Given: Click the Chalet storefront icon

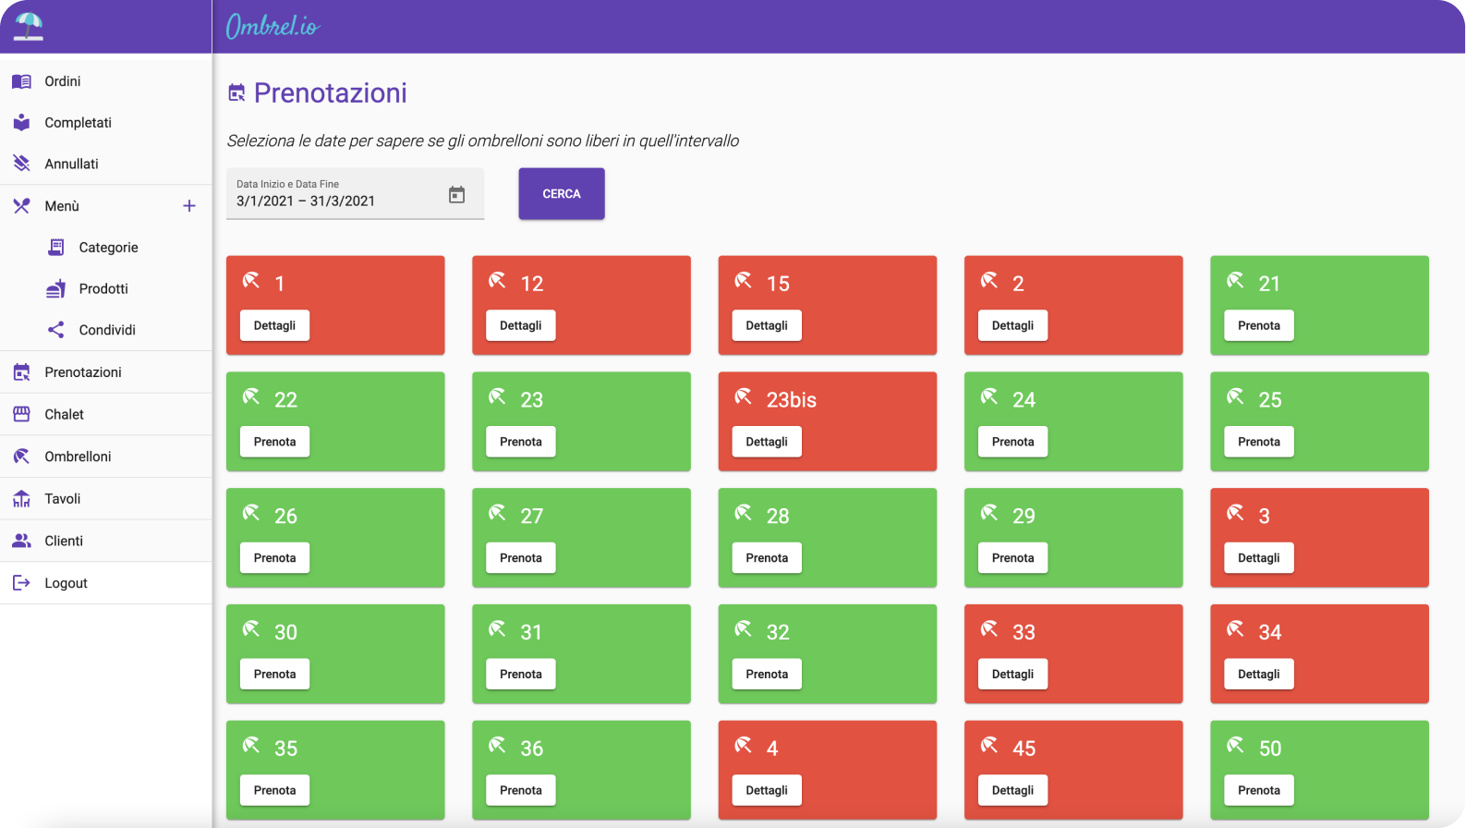Looking at the screenshot, I should (x=21, y=414).
